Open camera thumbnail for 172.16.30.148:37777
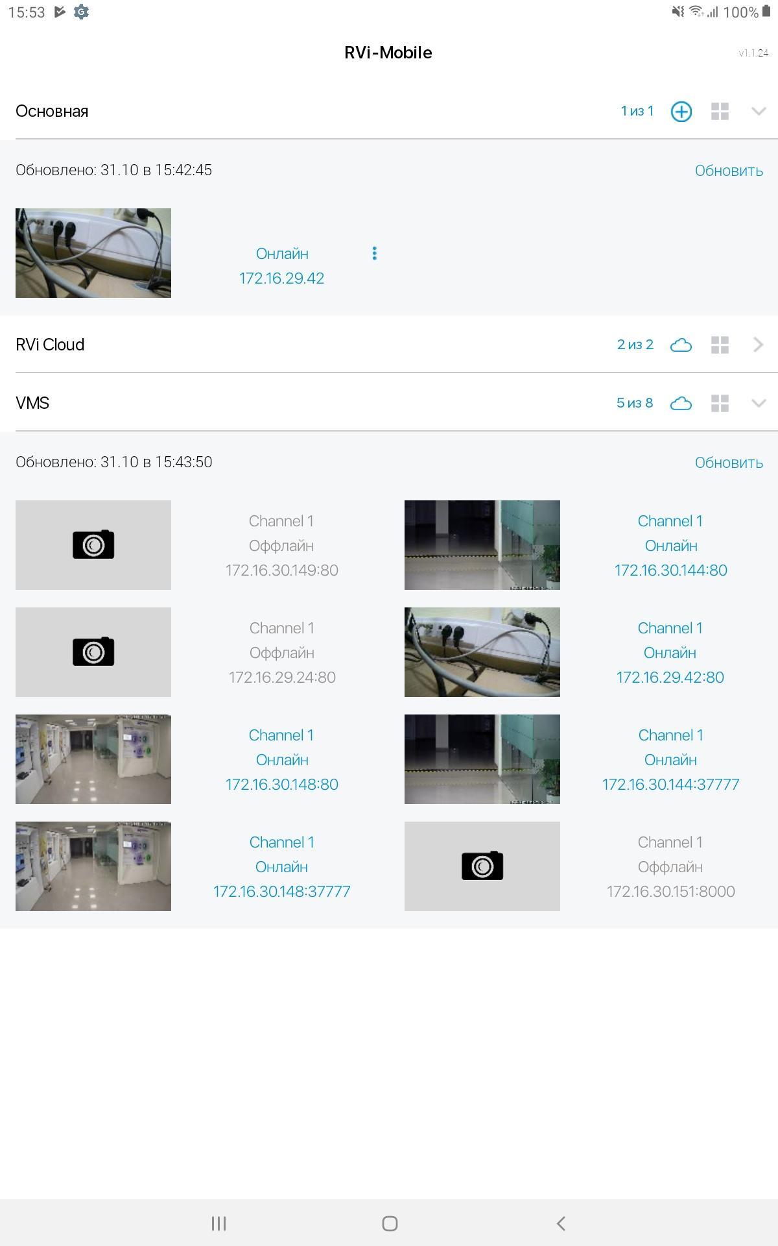 (93, 866)
